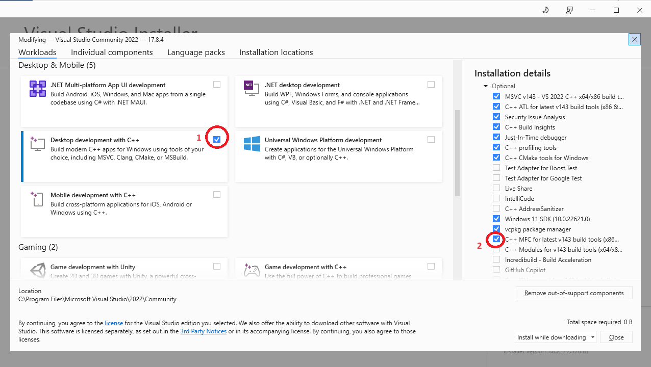This screenshot has width=651, height=367.
Task: Switch to the Individual components tab
Action: (112, 53)
